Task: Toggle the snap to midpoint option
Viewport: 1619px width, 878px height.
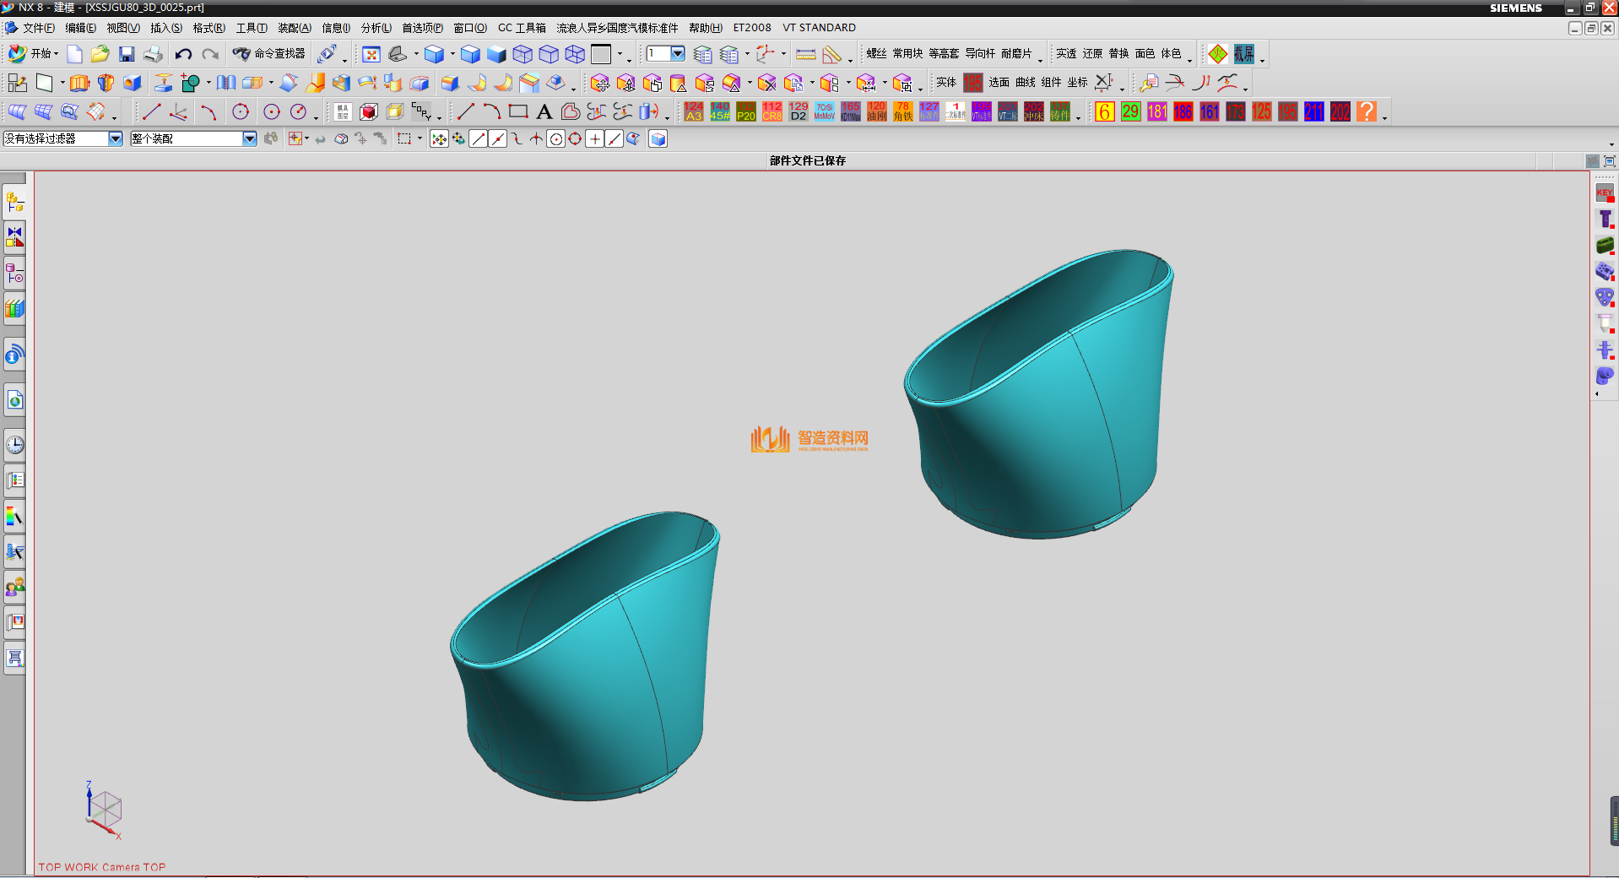Action: click(x=498, y=139)
